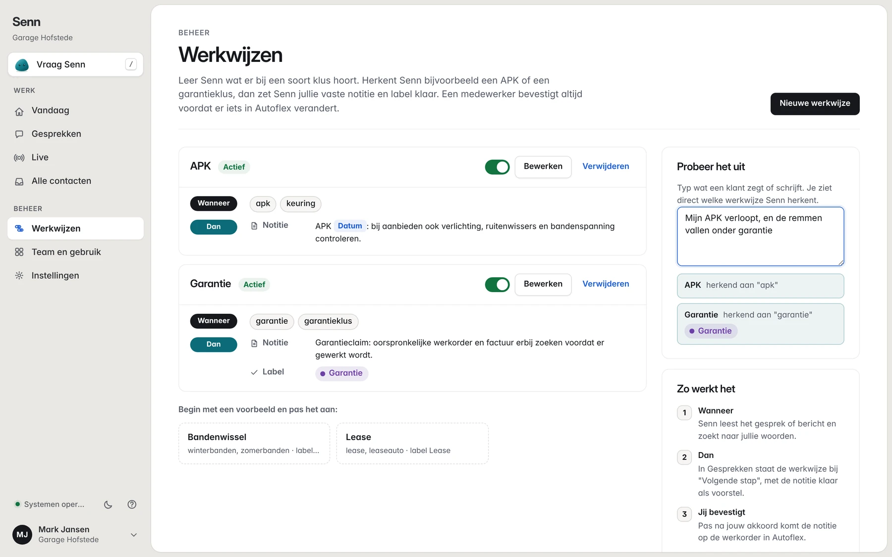Click the green status dot beside Systemen oper...
The image size is (892, 557).
[x=17, y=504]
